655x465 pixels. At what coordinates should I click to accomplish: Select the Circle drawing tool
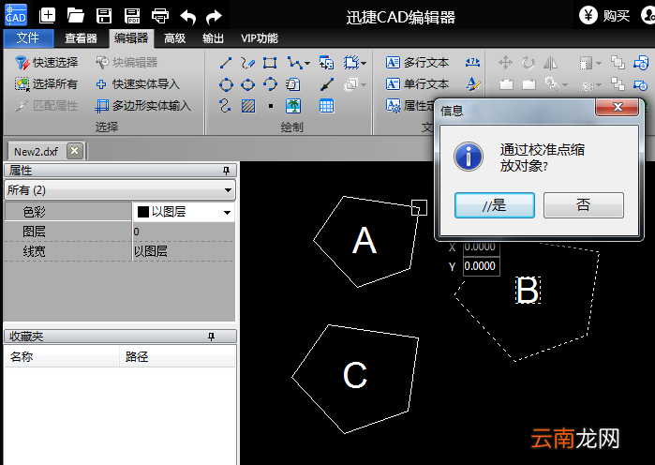tap(226, 84)
